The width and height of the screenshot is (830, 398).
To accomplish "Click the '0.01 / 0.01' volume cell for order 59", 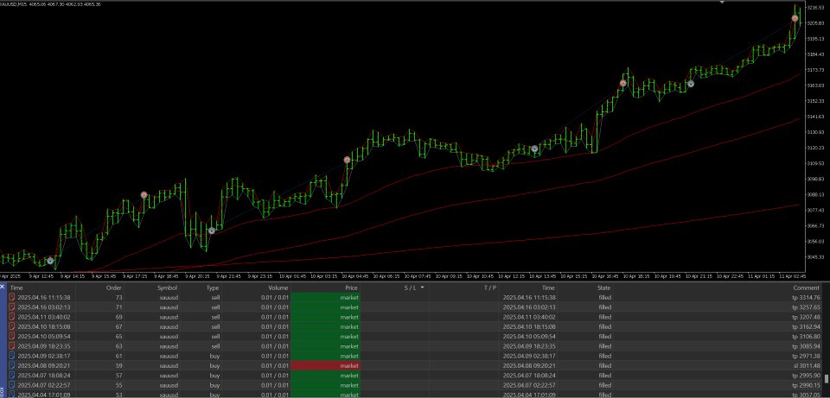I will coord(275,366).
